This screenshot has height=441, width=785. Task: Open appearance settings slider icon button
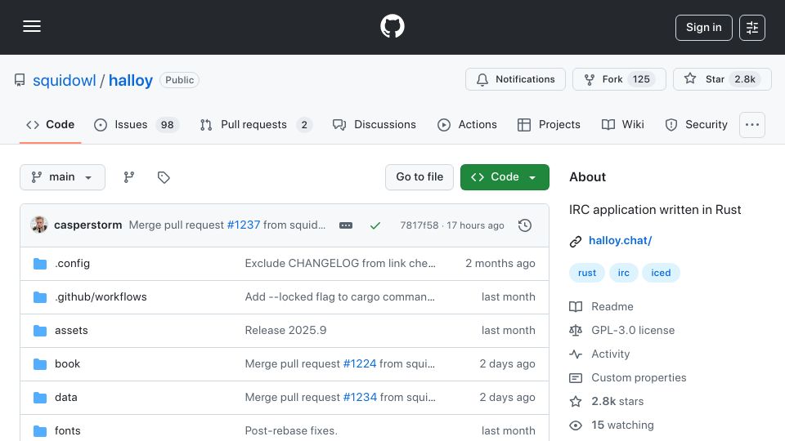[752, 28]
